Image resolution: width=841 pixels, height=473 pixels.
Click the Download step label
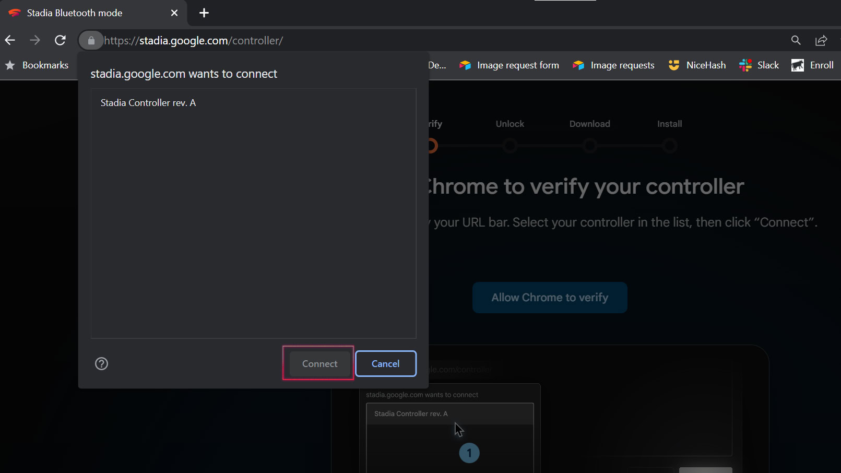pyautogui.click(x=590, y=124)
